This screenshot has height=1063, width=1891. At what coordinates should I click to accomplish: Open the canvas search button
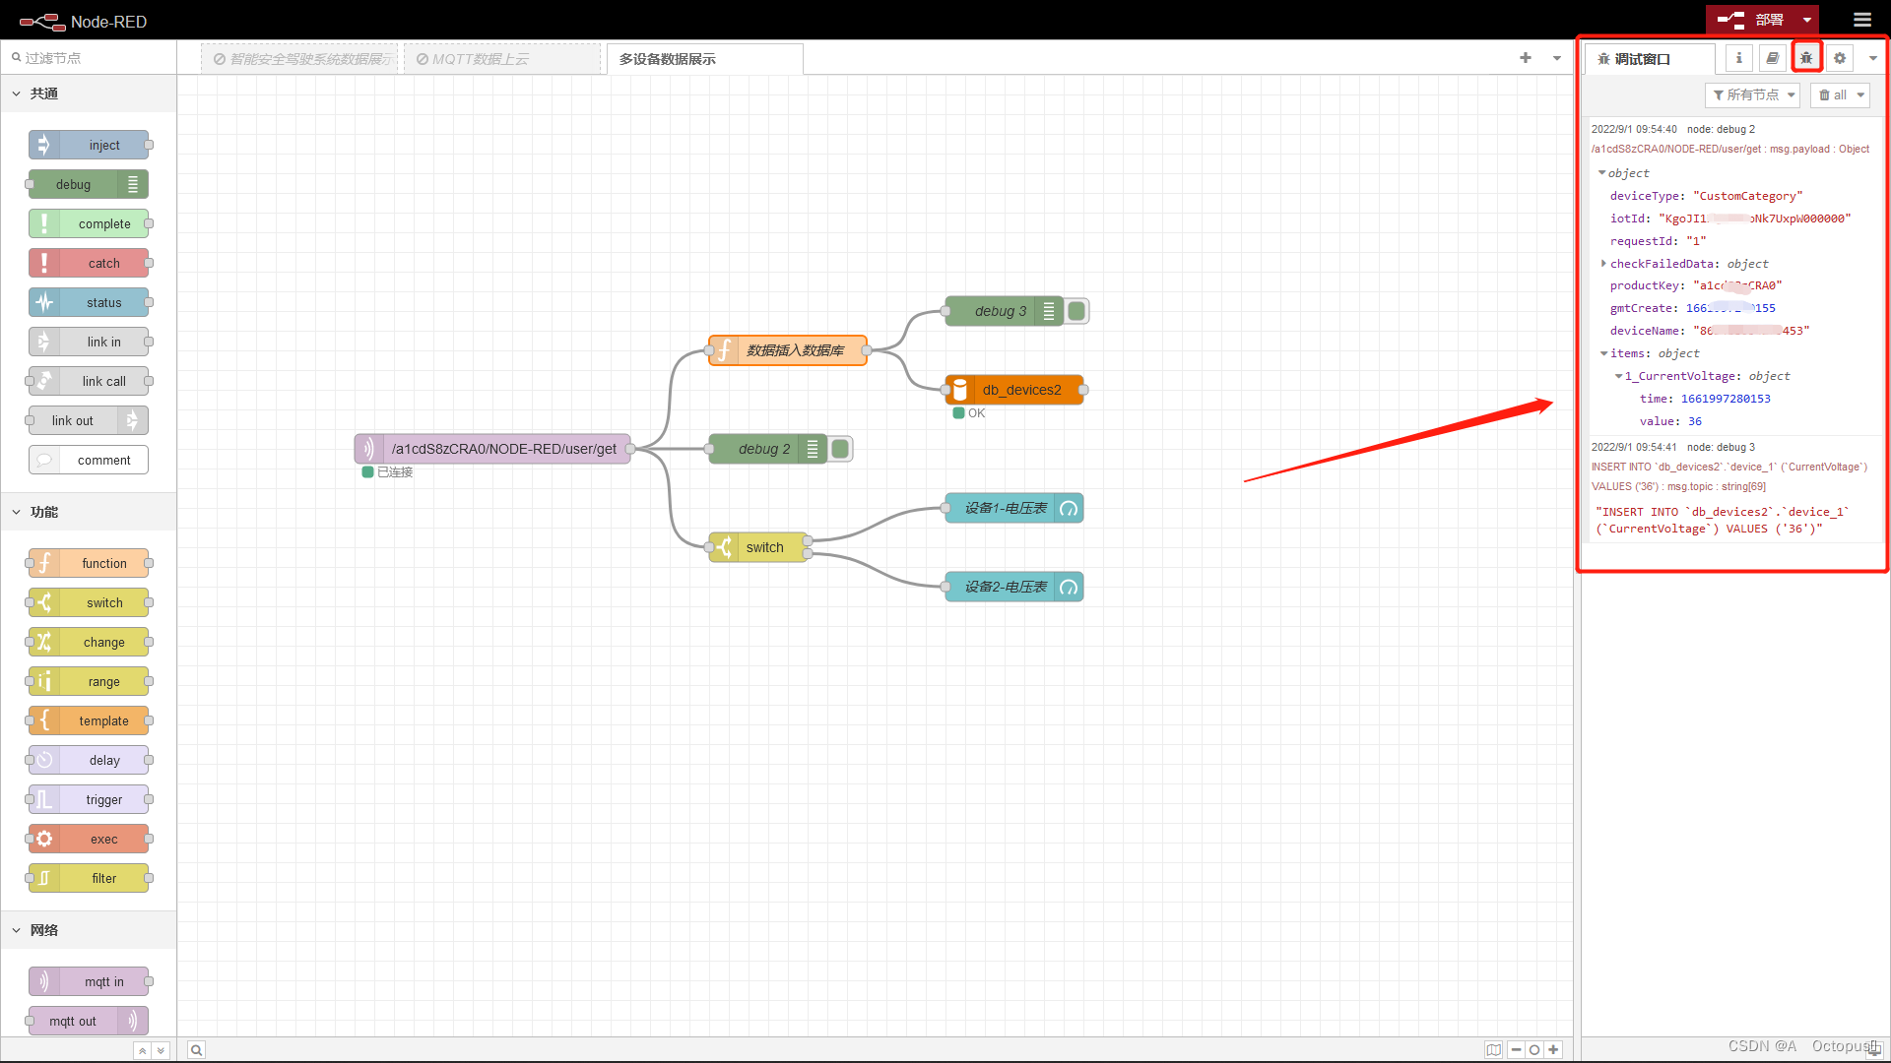click(x=196, y=1050)
